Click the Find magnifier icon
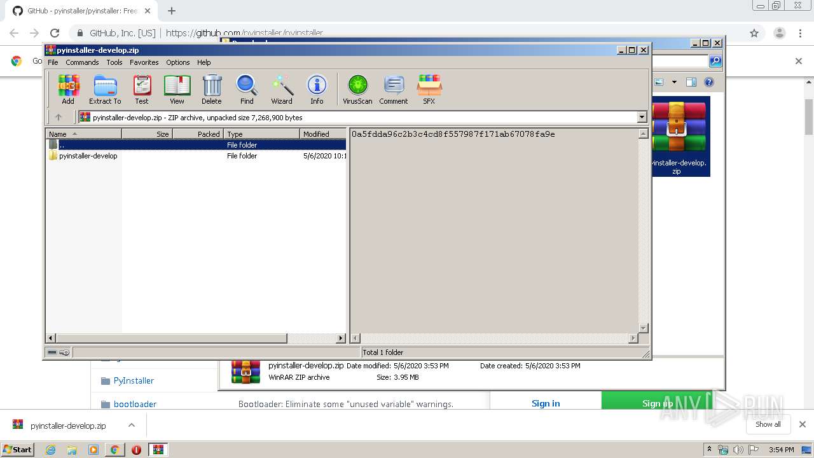The height and width of the screenshot is (458, 814). tap(247, 90)
